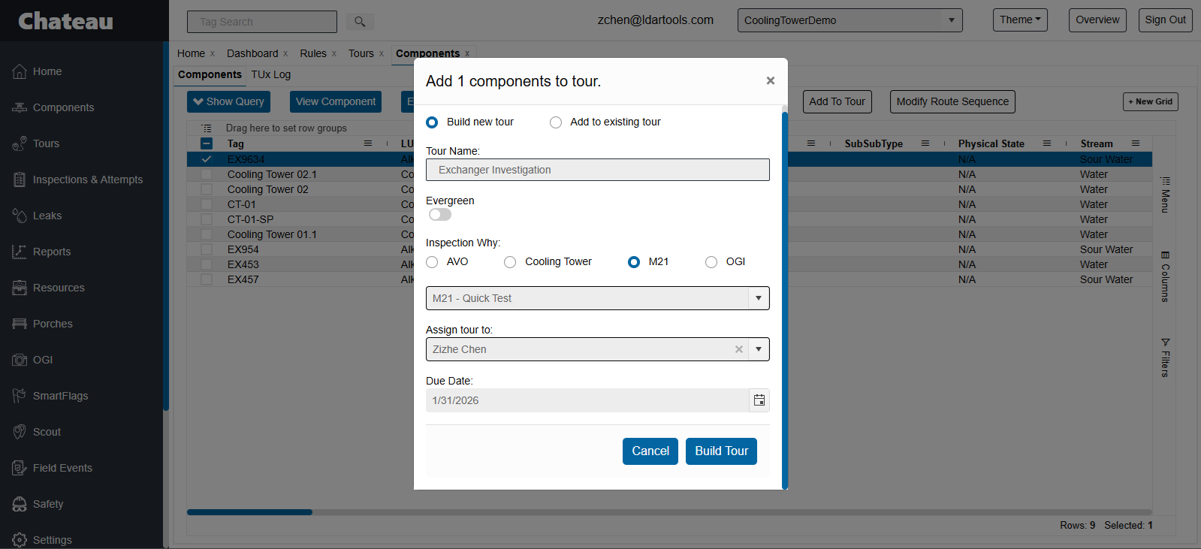Toggle the Evergreen switch
The width and height of the screenshot is (1201, 549).
tap(440, 215)
